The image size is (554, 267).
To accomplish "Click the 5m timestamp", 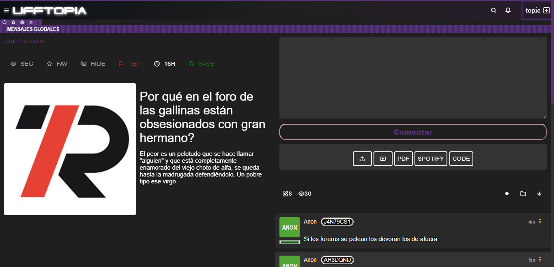I will [532, 260].
